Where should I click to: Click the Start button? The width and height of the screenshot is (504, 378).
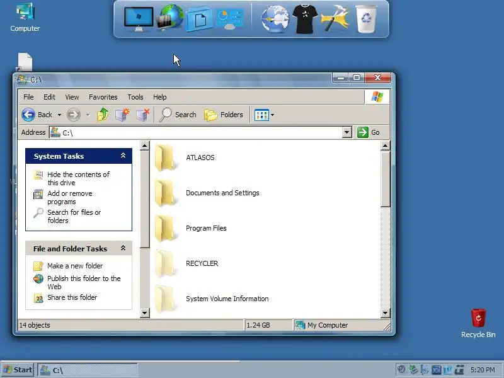tap(18, 370)
